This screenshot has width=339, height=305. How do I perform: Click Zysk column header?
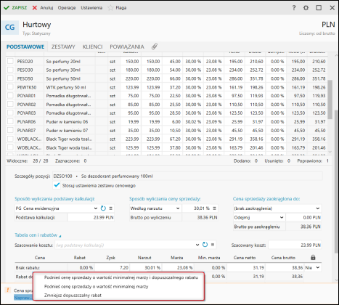point(110,258)
